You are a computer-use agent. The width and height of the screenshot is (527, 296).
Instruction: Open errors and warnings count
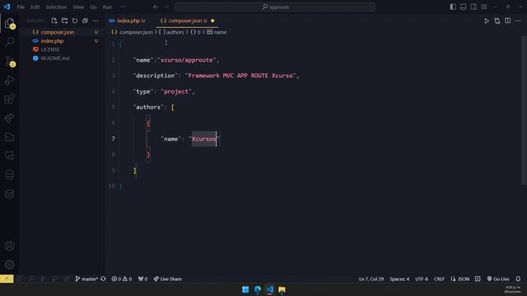pyautogui.click(x=122, y=279)
